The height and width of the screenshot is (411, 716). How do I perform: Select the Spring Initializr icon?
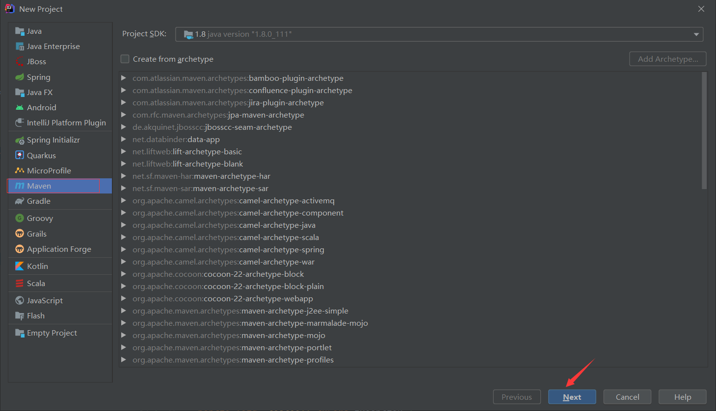tap(20, 140)
